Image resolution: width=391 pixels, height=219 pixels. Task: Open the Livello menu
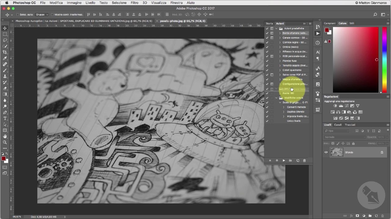[x=90, y=3]
